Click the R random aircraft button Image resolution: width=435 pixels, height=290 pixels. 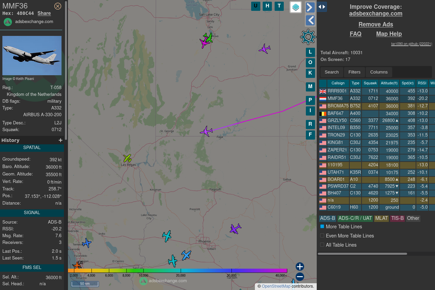[x=310, y=124]
